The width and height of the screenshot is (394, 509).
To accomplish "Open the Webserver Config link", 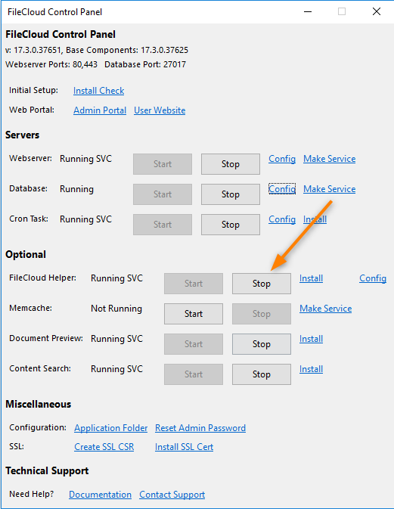I will (282, 159).
